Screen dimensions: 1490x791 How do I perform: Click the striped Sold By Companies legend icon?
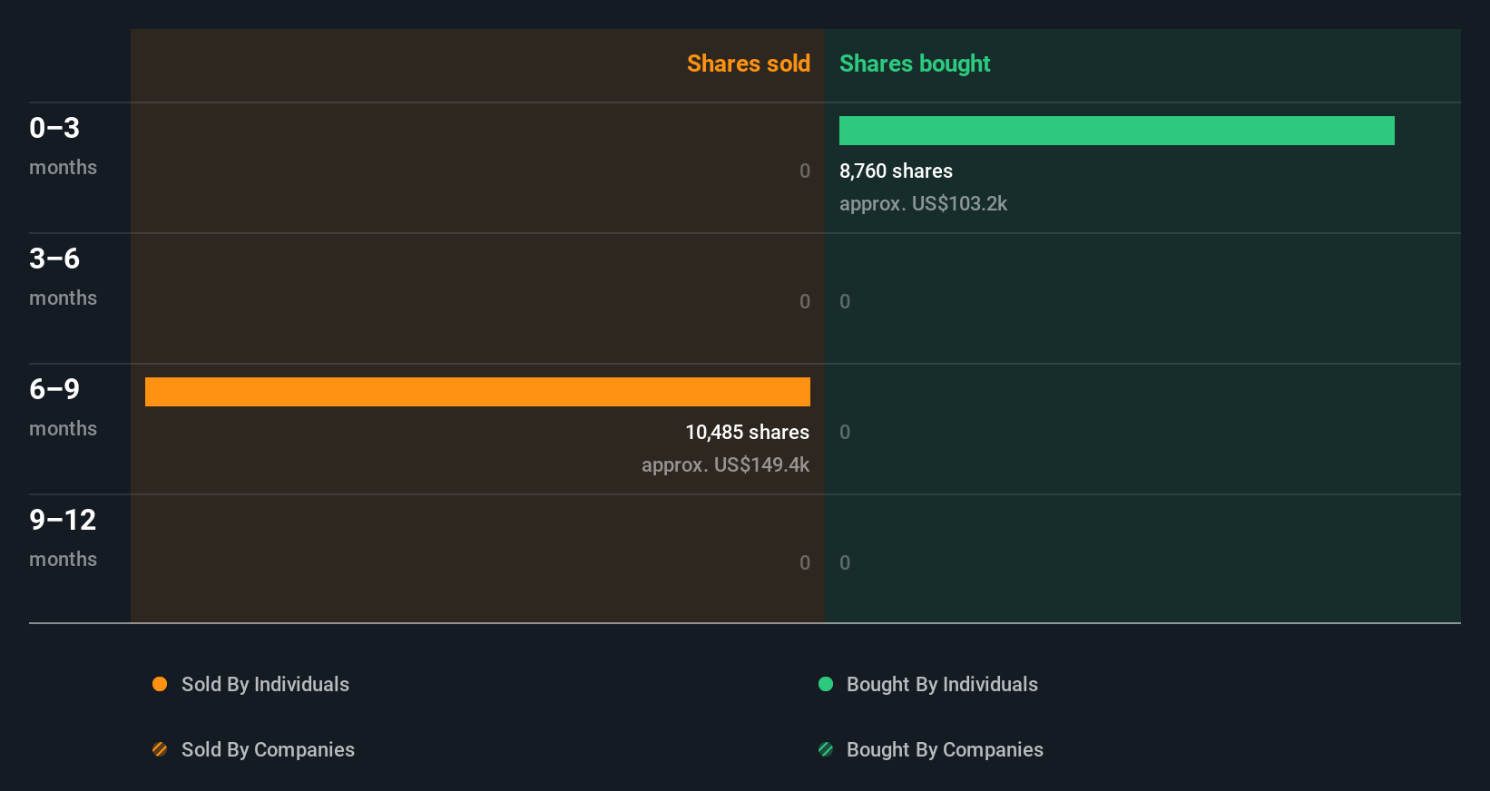160,749
